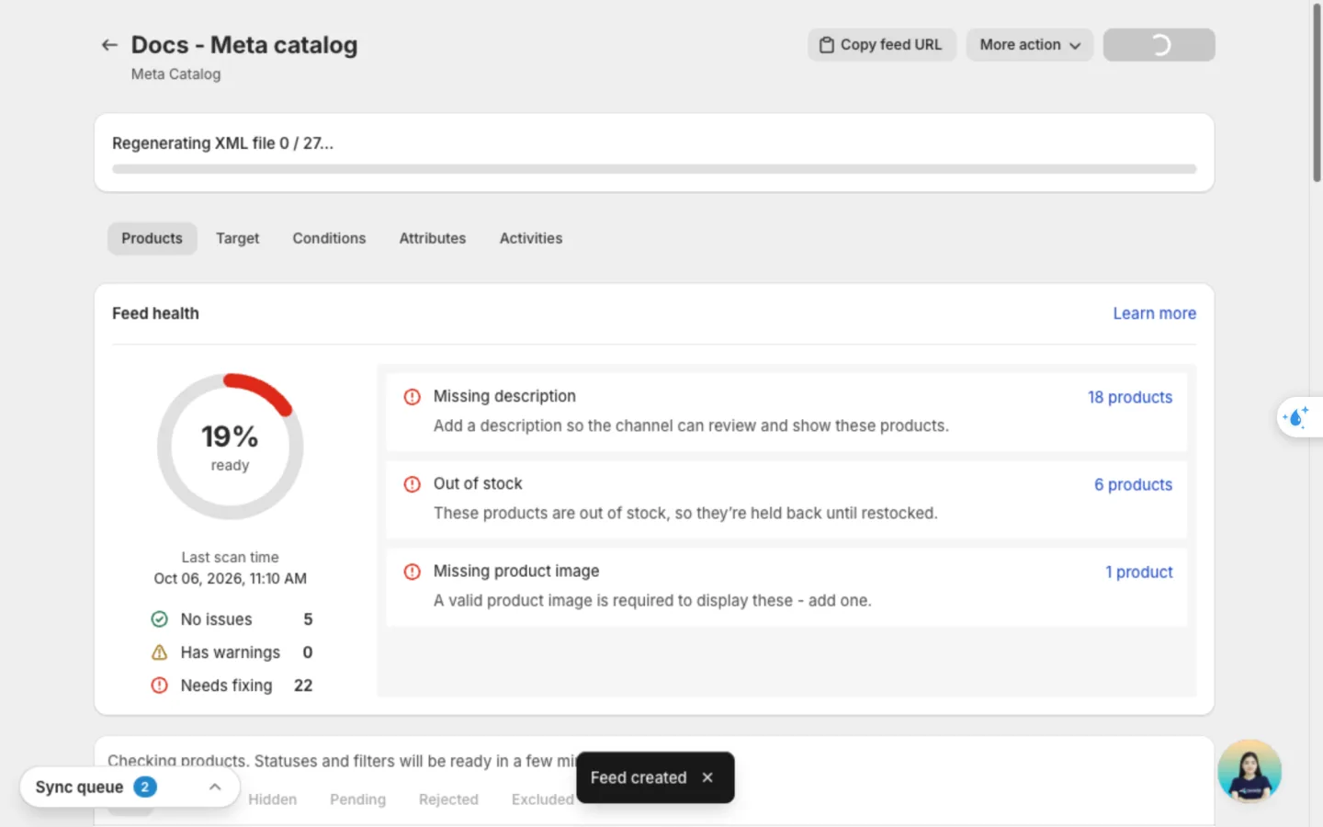
Task: Click the 'Regenerating XML file 0 / 27...' status text
Action: pos(222,143)
